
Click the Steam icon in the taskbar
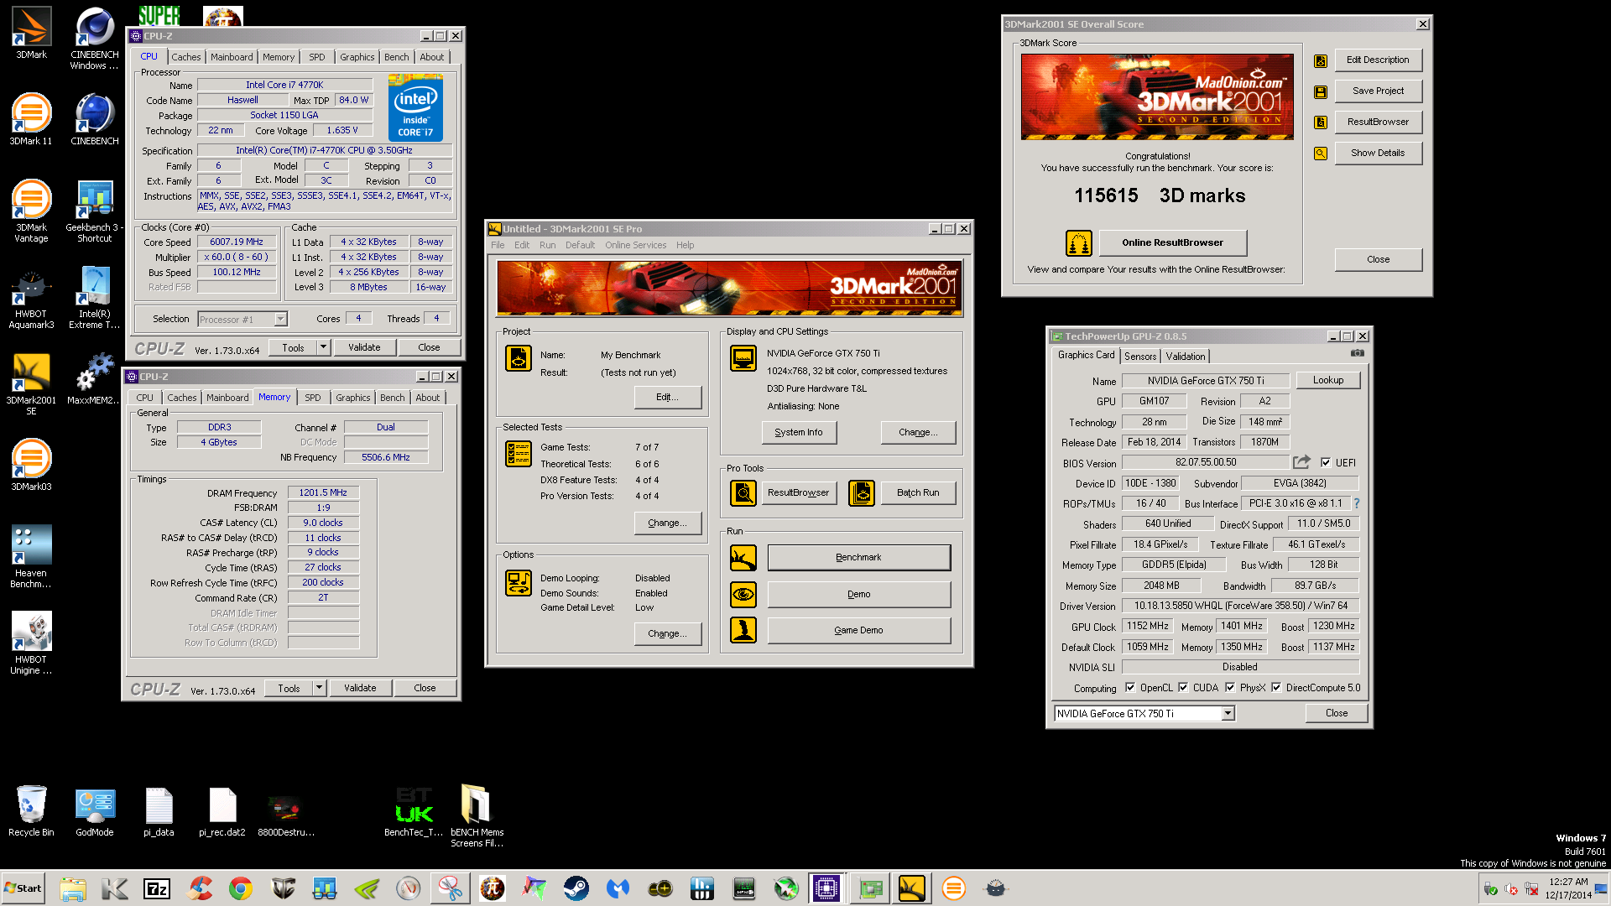click(x=576, y=888)
